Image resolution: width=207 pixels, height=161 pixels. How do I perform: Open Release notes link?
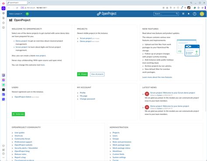point(21,154)
